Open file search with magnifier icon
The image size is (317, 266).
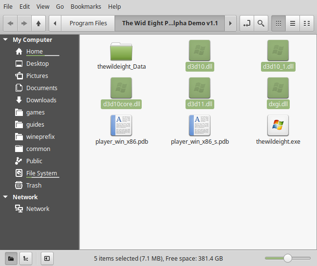(261, 23)
